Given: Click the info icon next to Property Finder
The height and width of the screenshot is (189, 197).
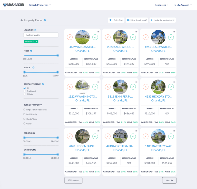Looking at the screenshot, I should tap(45, 20).
